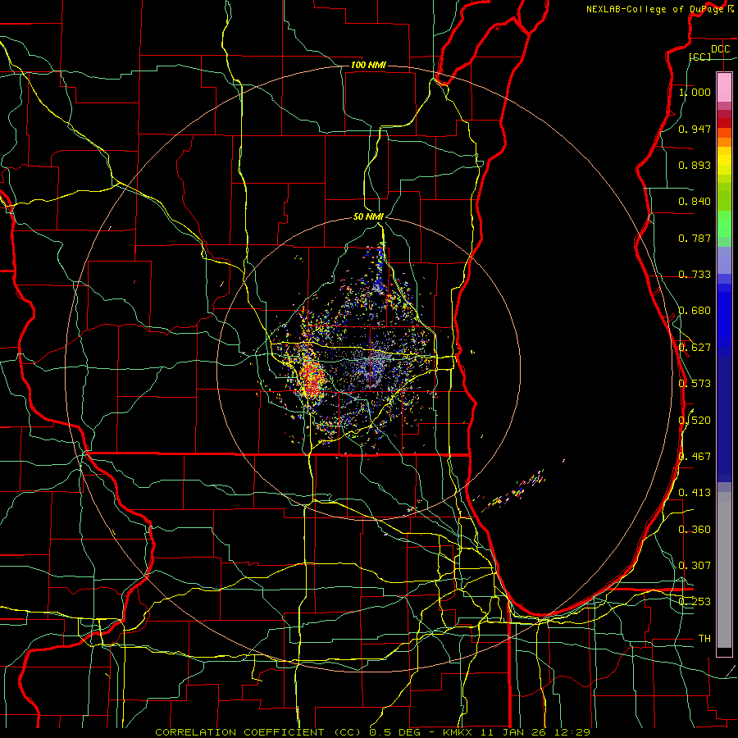Click the 0.360 scale value
The width and height of the screenshot is (738, 738).
coord(695,530)
